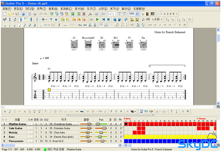Switch to track 3 in toolbar
221x152 pixels.
click(167, 14)
